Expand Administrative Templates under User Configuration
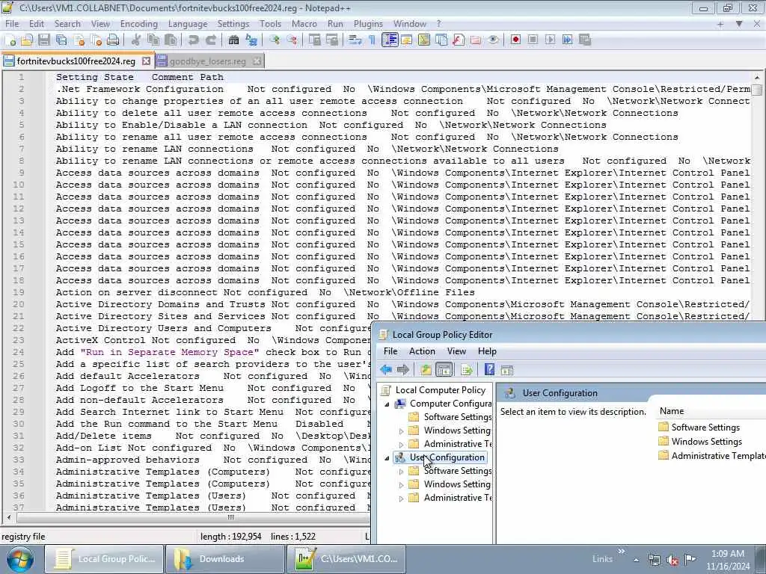The width and height of the screenshot is (766, 574). [x=401, y=498]
